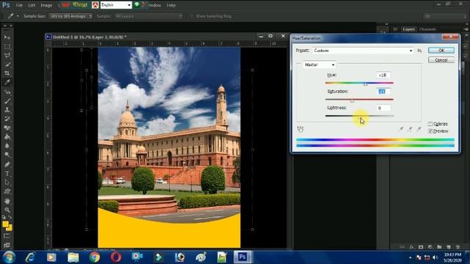Toggle Show Sampling Ring checkbox

tap(192, 16)
